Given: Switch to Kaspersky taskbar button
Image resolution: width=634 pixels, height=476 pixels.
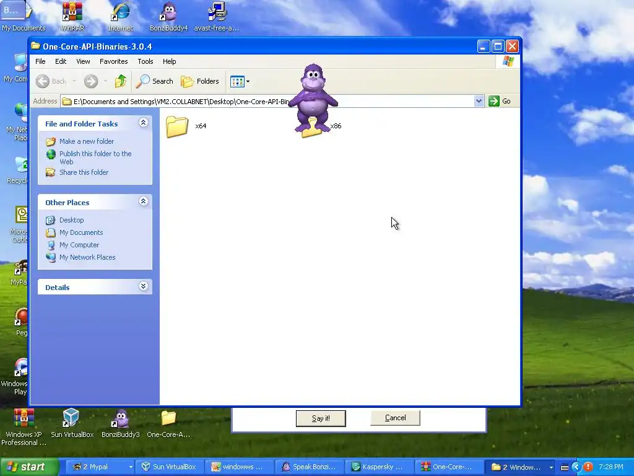Looking at the screenshot, I should 380,467.
